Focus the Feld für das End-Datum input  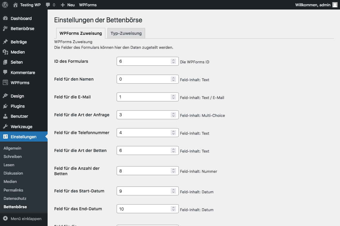click(148, 209)
